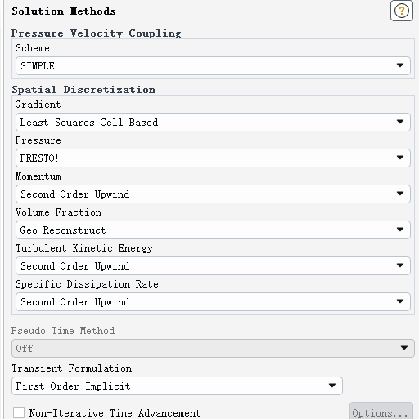Open the Specific Dissipation Rate dropdown

(x=213, y=301)
